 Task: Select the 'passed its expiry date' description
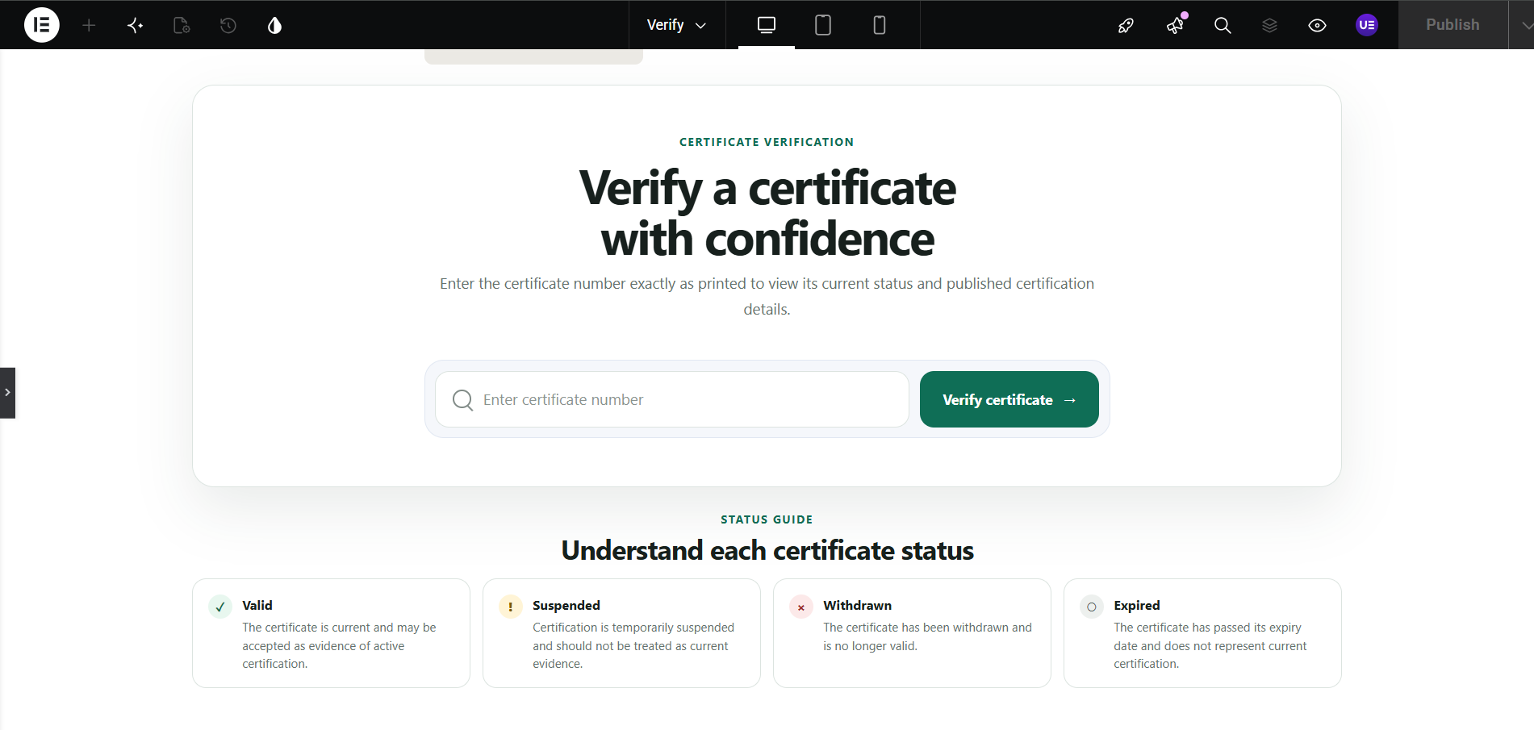(1210, 645)
